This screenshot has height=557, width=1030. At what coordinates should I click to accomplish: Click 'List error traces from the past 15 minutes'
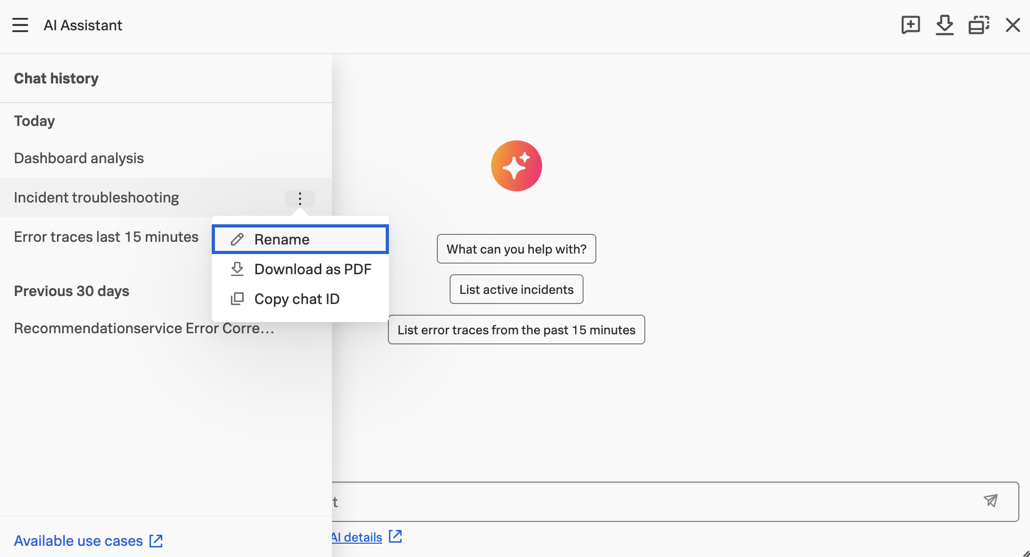[x=516, y=330]
